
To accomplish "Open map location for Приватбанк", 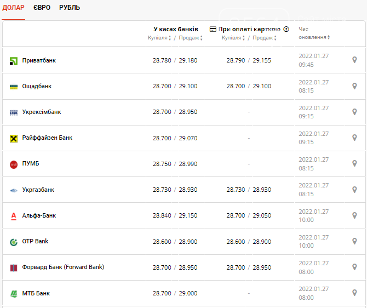I will coord(354,60).
